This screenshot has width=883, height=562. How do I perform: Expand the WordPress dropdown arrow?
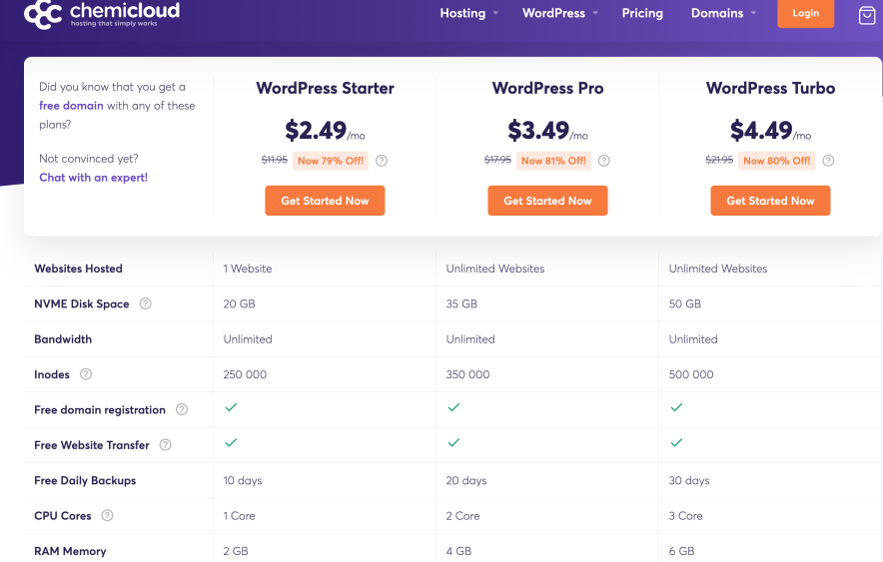[x=595, y=13]
